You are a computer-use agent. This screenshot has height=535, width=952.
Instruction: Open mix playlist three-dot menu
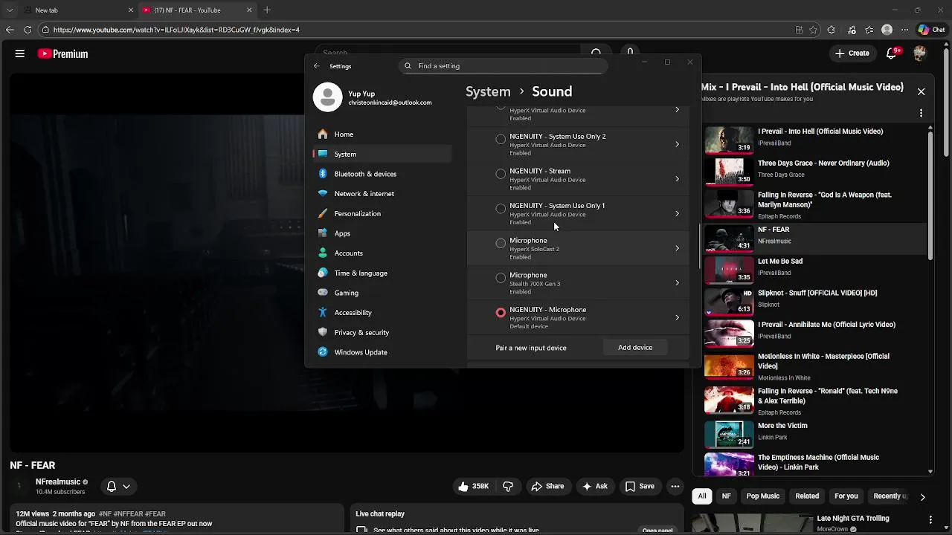pos(921,114)
